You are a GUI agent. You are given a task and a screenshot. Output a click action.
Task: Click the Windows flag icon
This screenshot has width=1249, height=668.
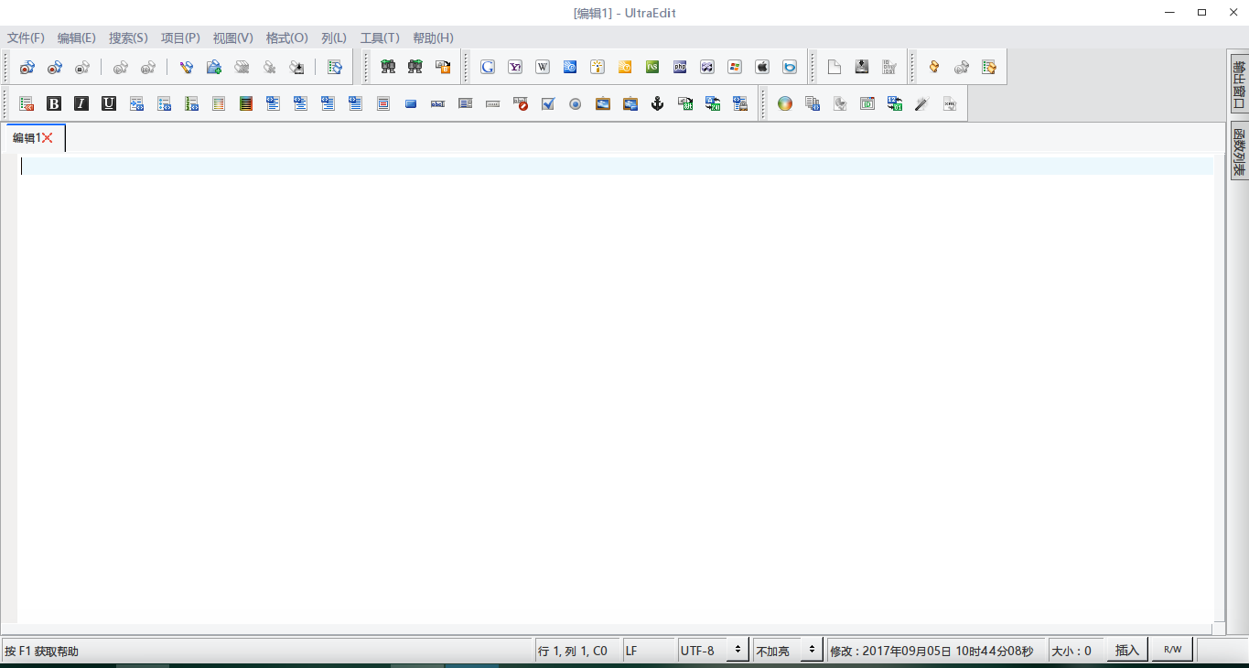click(735, 67)
